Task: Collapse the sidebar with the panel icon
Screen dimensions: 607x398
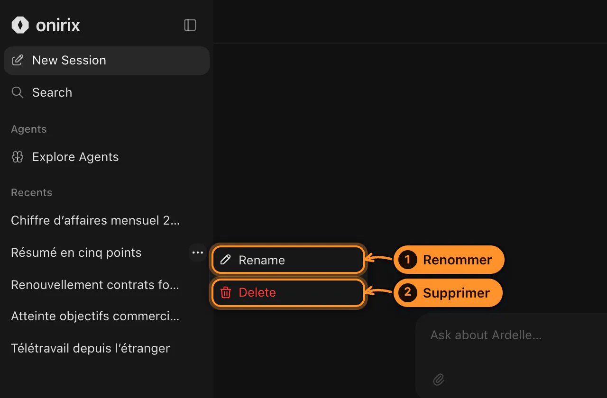Action: click(190, 25)
